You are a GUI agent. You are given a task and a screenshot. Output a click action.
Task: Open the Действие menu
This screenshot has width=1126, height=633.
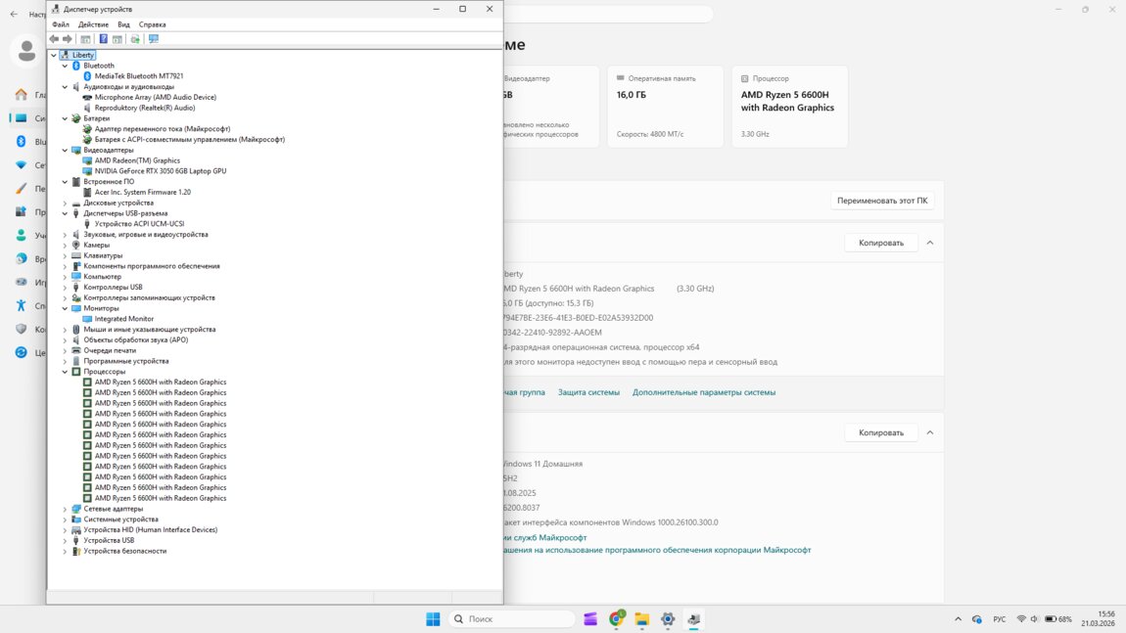tap(93, 24)
